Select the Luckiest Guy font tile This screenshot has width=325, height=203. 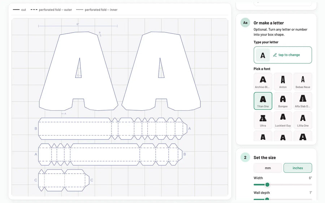pyautogui.click(x=283, y=120)
